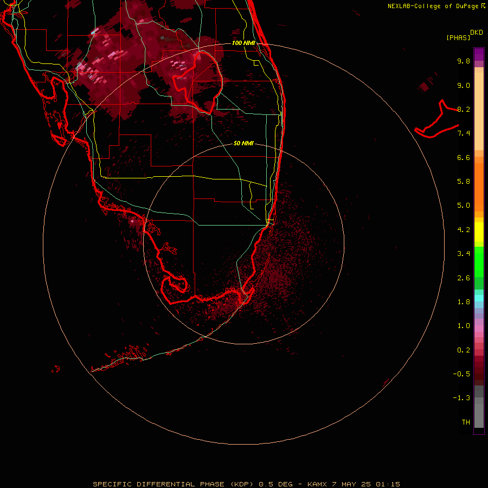This screenshot has height=488, width=488.
Task: Pick the cyan band of the color scale
Action: pos(479,298)
